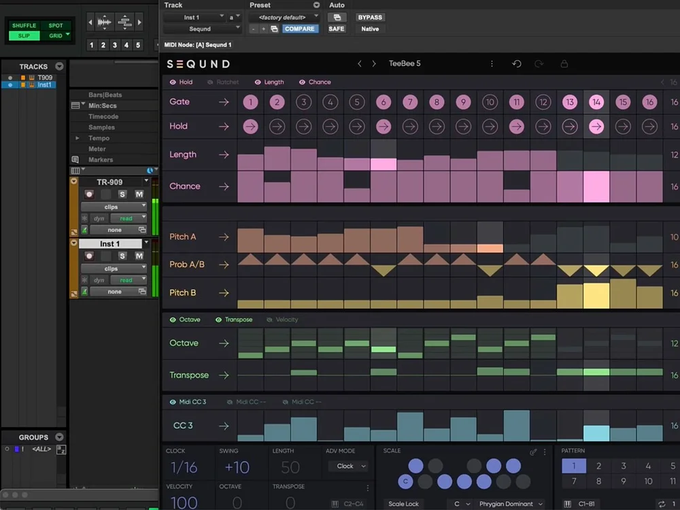Open the scale root note C dropdown
The height and width of the screenshot is (510, 680).
click(462, 504)
